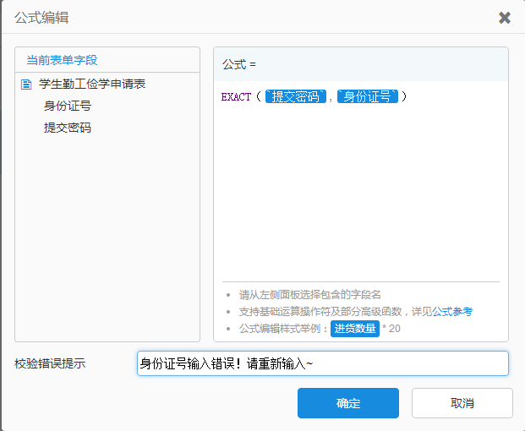Click the document icon beside 学生勤工俭学申请表

click(x=26, y=84)
